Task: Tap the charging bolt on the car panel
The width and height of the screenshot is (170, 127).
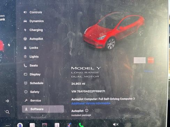Action: [x=9, y=45]
